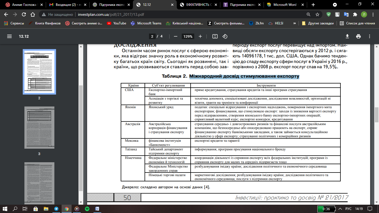This screenshot has width=379, height=213.
Task: Open Word from the taskbar
Action: [x=97, y=209]
